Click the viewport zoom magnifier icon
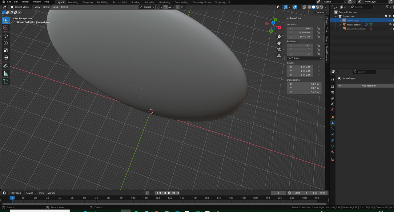Image resolution: width=394 pixels, height=212 pixels. pyautogui.click(x=279, y=37)
